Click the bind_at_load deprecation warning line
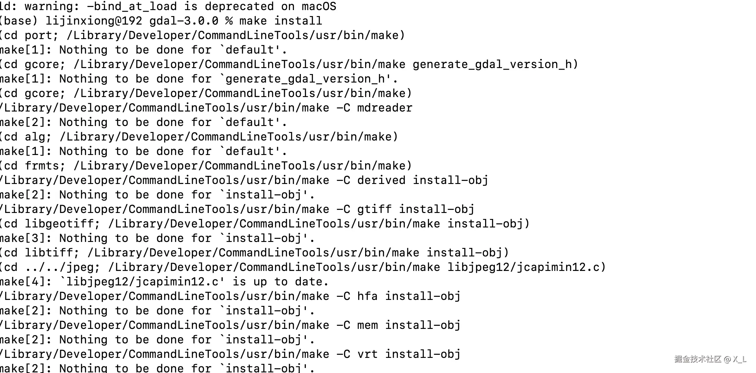 168,6
